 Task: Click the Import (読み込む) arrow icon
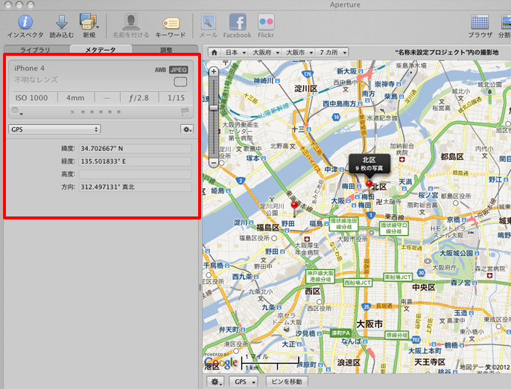[62, 22]
